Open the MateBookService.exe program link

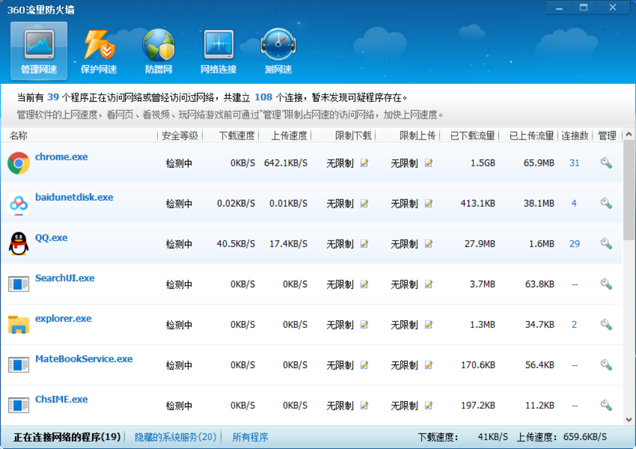pyautogui.click(x=84, y=359)
